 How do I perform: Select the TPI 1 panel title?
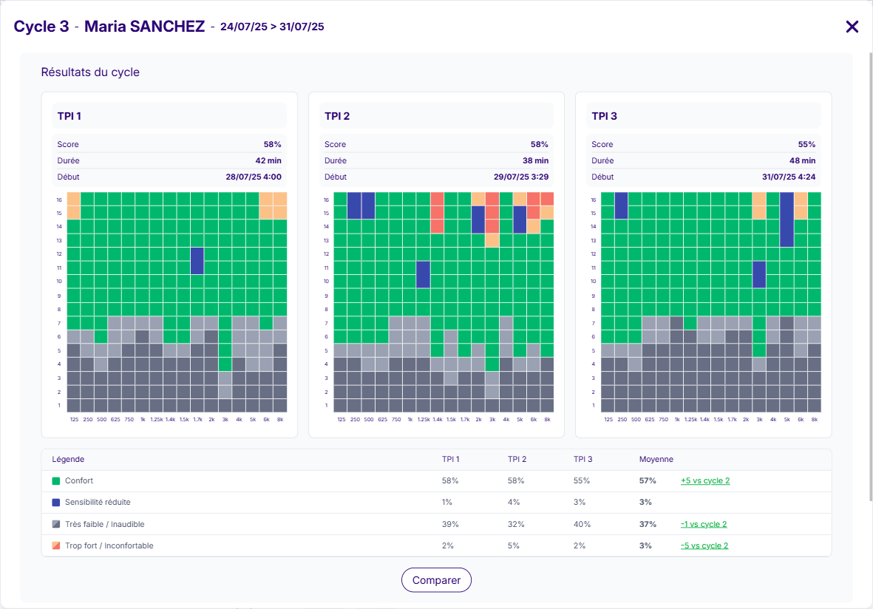pyautogui.click(x=69, y=116)
